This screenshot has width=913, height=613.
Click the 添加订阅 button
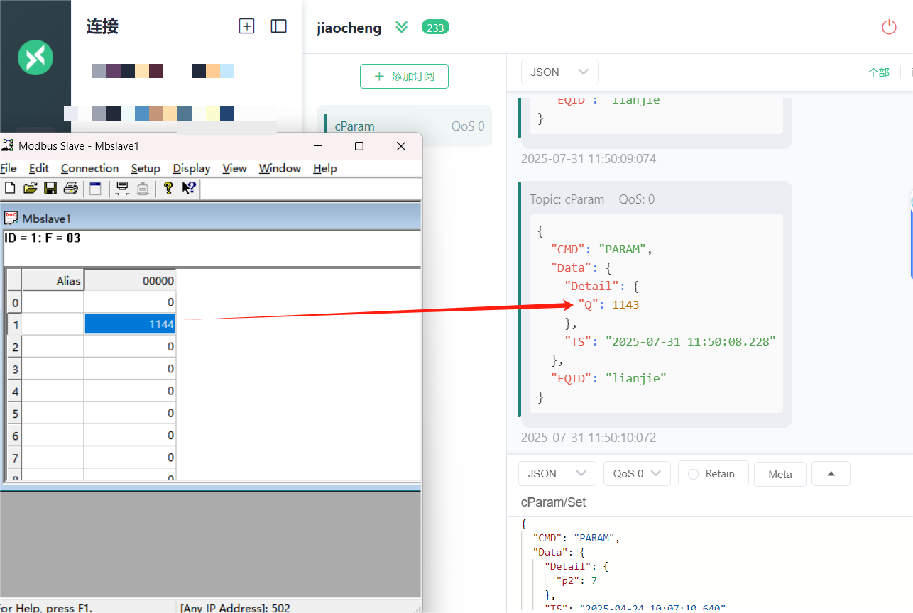coord(404,76)
